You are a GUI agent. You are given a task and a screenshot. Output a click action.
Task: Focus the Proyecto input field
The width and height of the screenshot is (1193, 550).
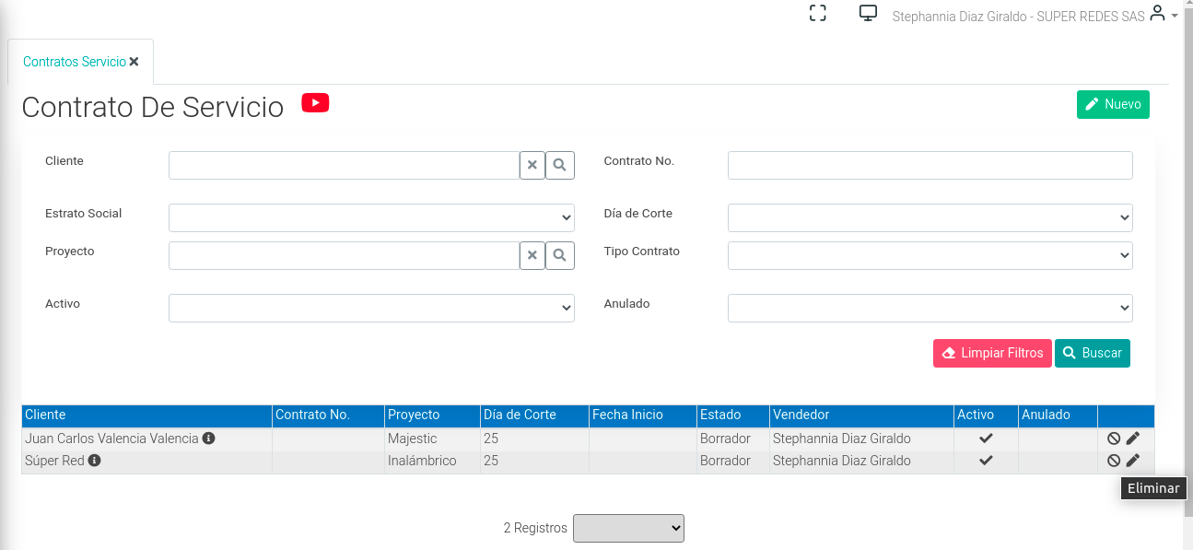coord(344,255)
